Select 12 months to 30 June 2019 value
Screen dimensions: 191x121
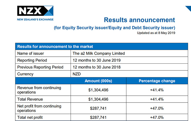tap(97, 60)
